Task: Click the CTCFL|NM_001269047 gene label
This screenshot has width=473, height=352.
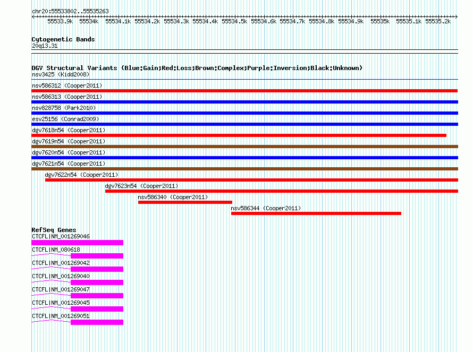Action: (x=61, y=289)
